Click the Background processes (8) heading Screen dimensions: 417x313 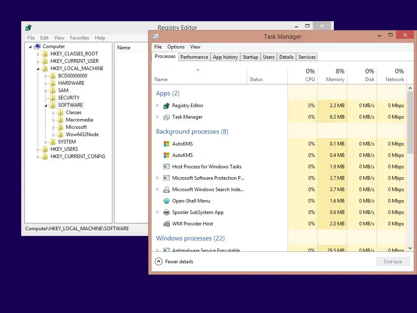pyautogui.click(x=192, y=132)
